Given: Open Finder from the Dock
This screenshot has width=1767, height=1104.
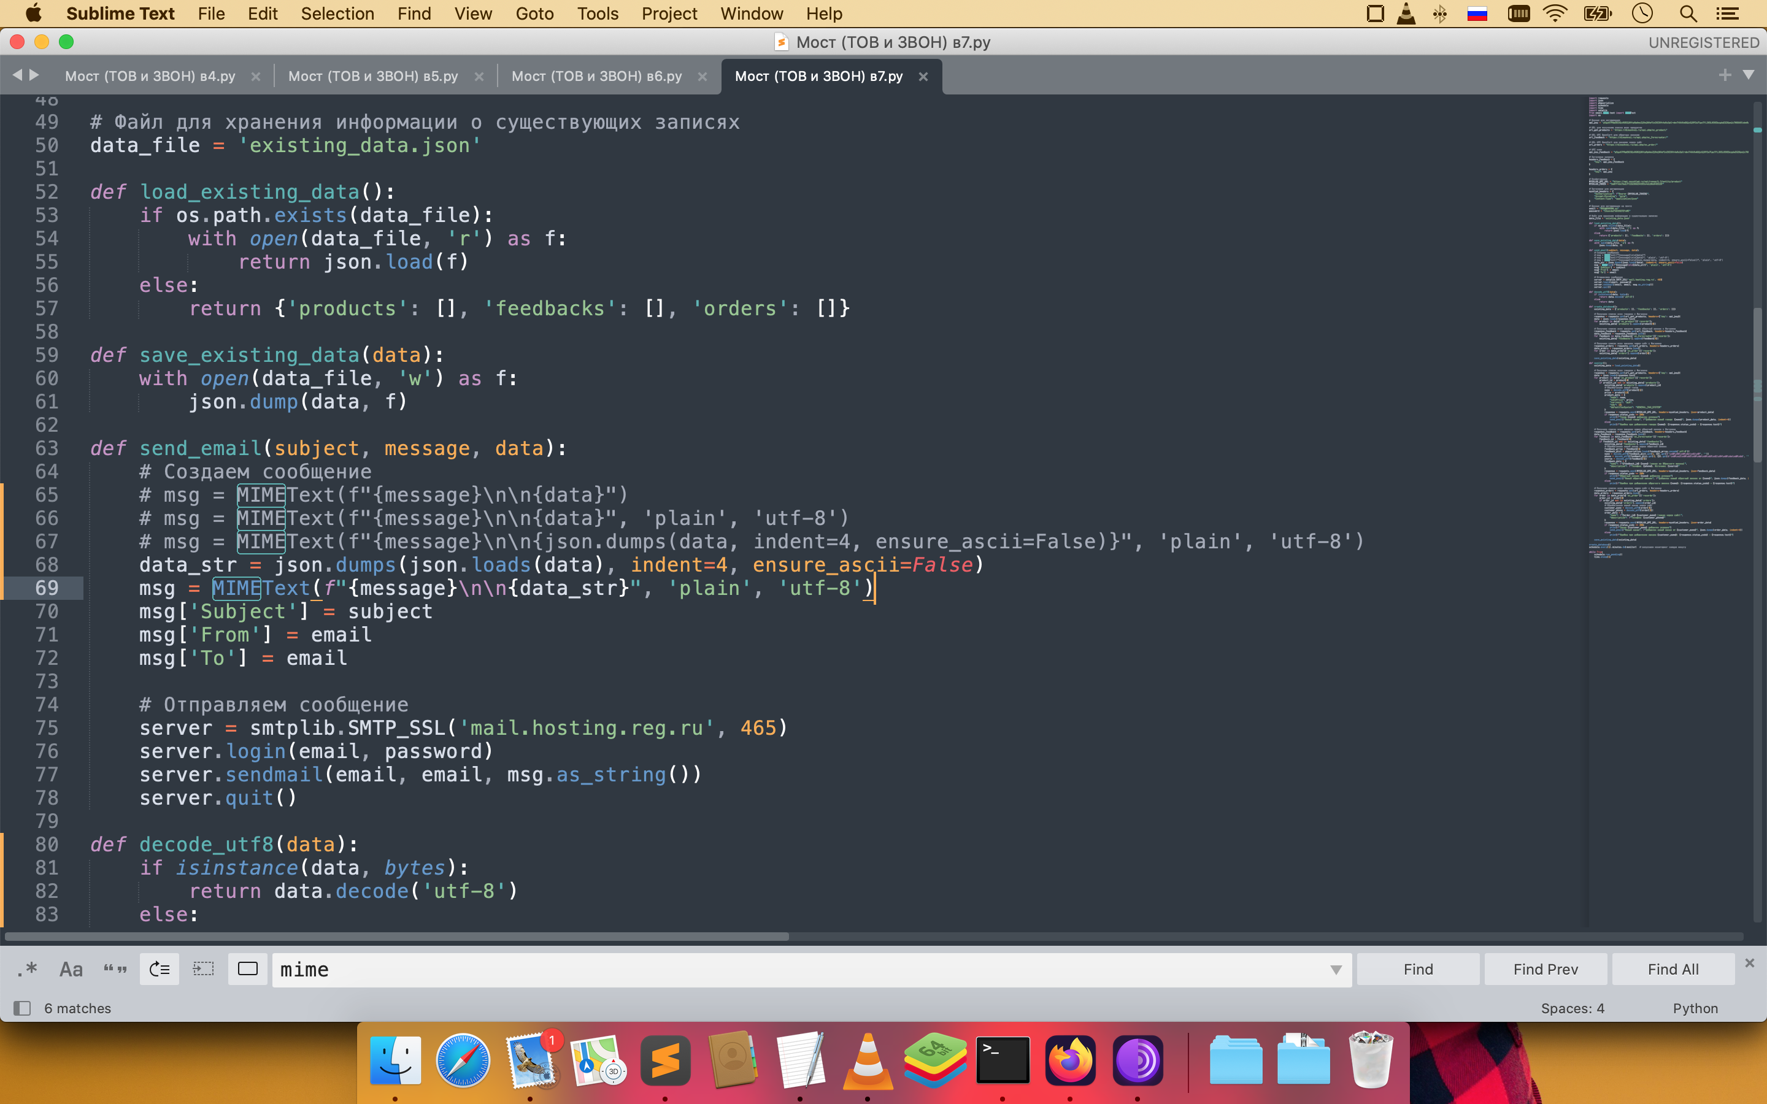Looking at the screenshot, I should [395, 1060].
